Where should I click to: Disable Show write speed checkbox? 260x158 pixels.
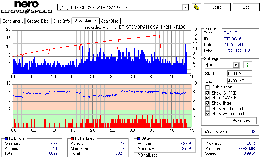coord(208,114)
